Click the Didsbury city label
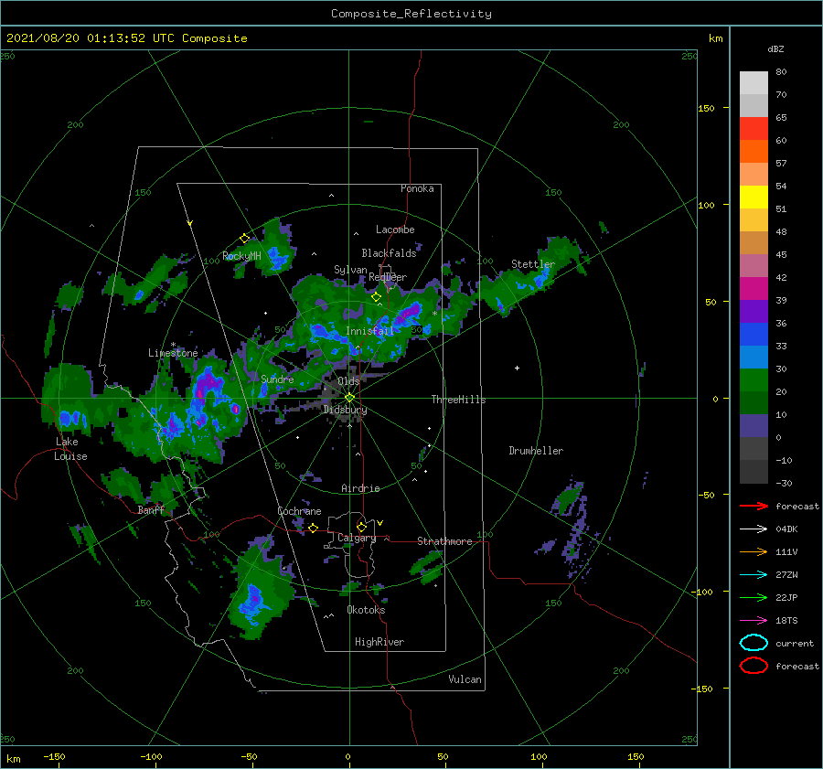Screen dimensions: 823x769 point(345,410)
